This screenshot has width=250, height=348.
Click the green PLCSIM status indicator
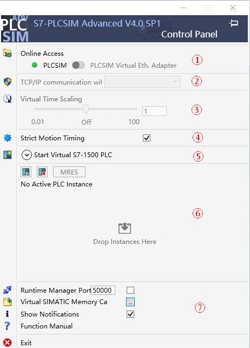coord(35,65)
